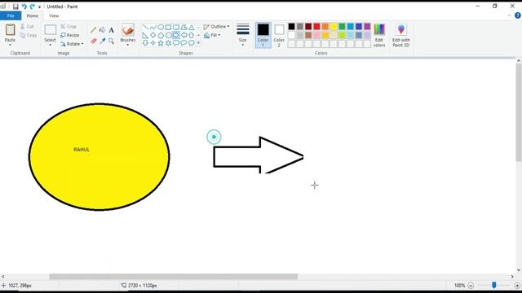Activate Color 1 selector
This screenshot has width=522, height=293.
click(x=263, y=35)
